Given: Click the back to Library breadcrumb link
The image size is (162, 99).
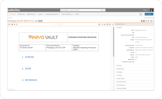Looking at the screenshot, I should [x=10, y=18].
